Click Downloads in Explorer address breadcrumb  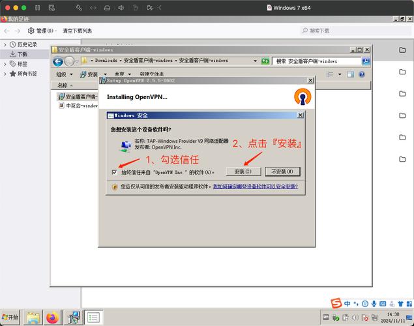point(106,61)
